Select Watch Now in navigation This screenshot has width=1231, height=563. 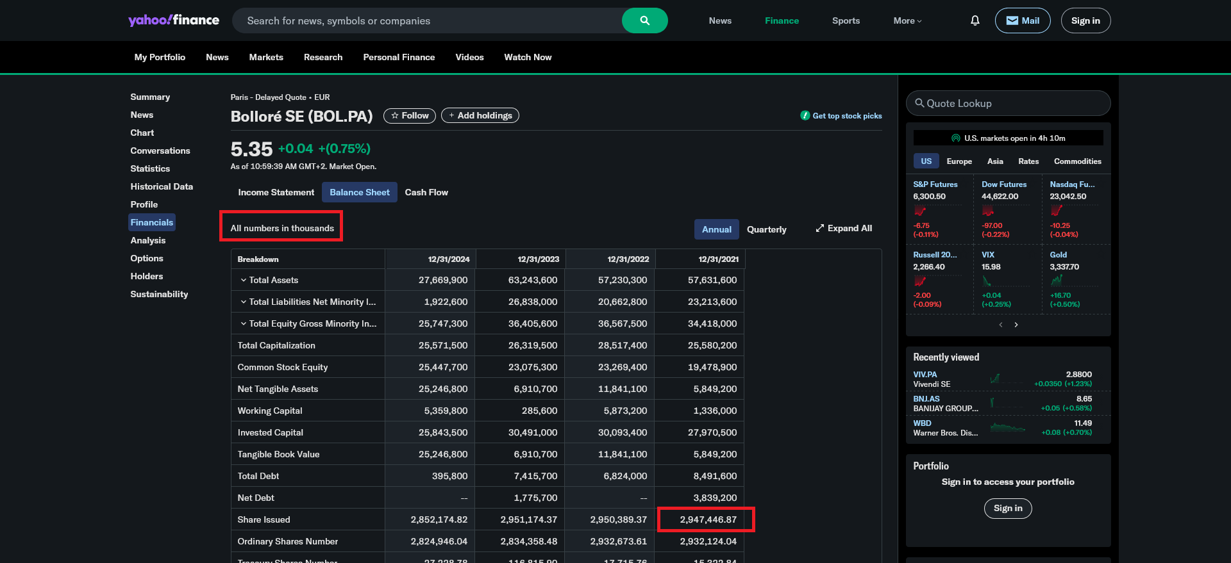pos(528,57)
